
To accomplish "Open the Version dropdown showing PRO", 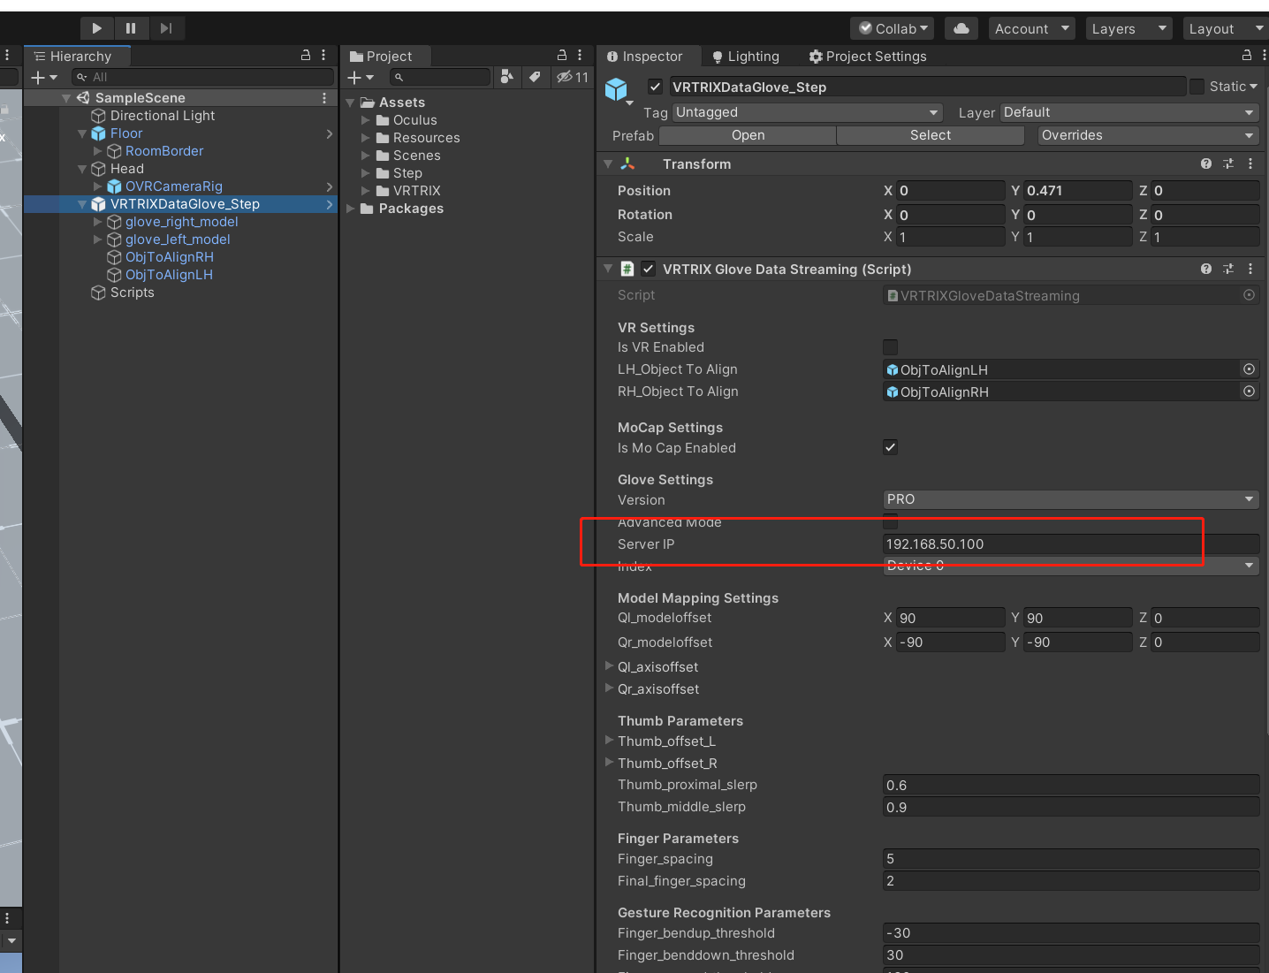I will (1071, 499).
